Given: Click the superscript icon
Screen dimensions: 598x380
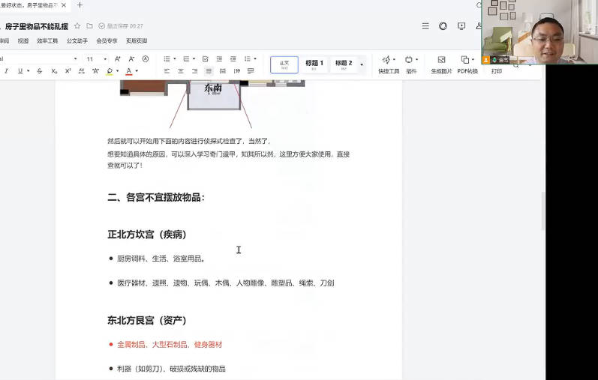Looking at the screenshot, I should pos(68,71).
